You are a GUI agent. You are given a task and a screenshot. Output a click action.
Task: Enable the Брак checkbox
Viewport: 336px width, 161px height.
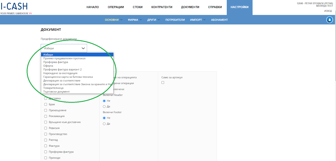[46, 104]
